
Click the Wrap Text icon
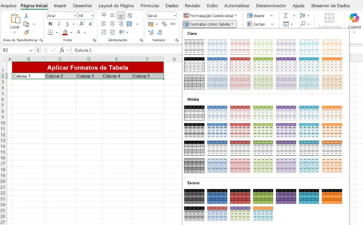click(130, 15)
